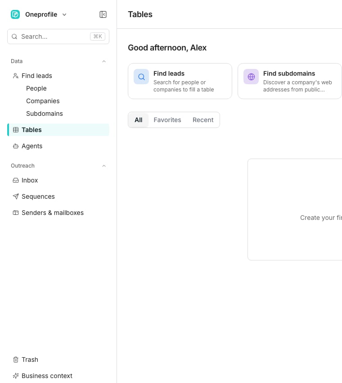The width and height of the screenshot is (342, 383).
Task: Click the search magnifier icon in sidebar
Action: pyautogui.click(x=14, y=36)
